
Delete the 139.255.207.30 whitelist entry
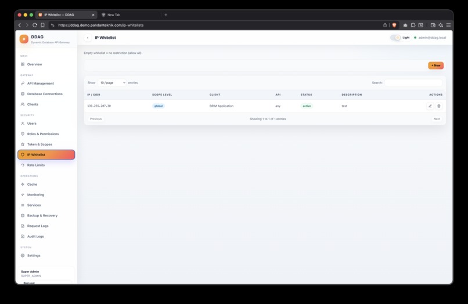point(439,106)
